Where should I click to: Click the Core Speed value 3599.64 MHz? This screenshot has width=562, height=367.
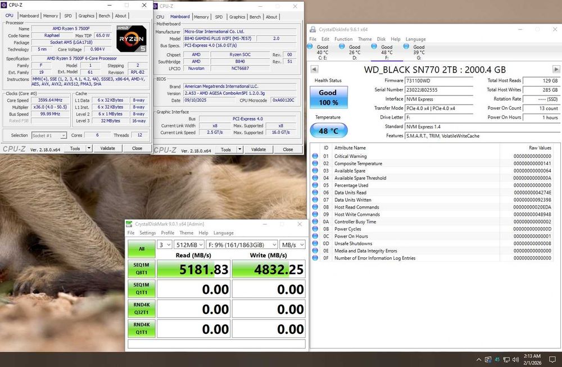coord(50,101)
